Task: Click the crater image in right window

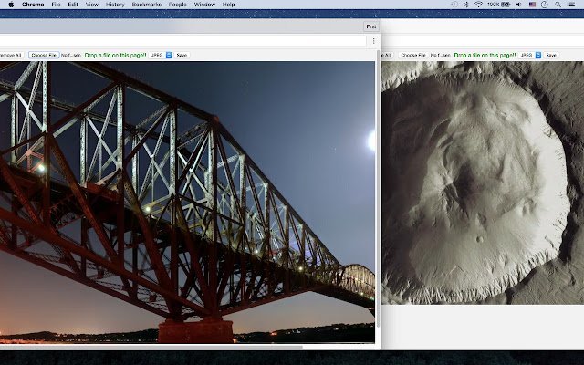Action: pos(483,182)
